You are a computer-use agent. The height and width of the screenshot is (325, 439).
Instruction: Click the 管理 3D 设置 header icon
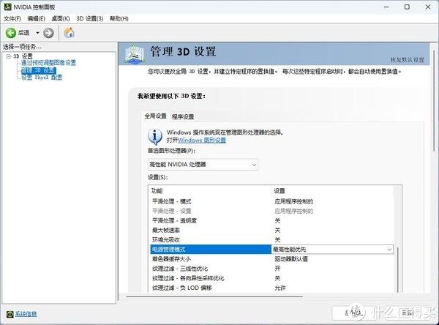(x=135, y=53)
